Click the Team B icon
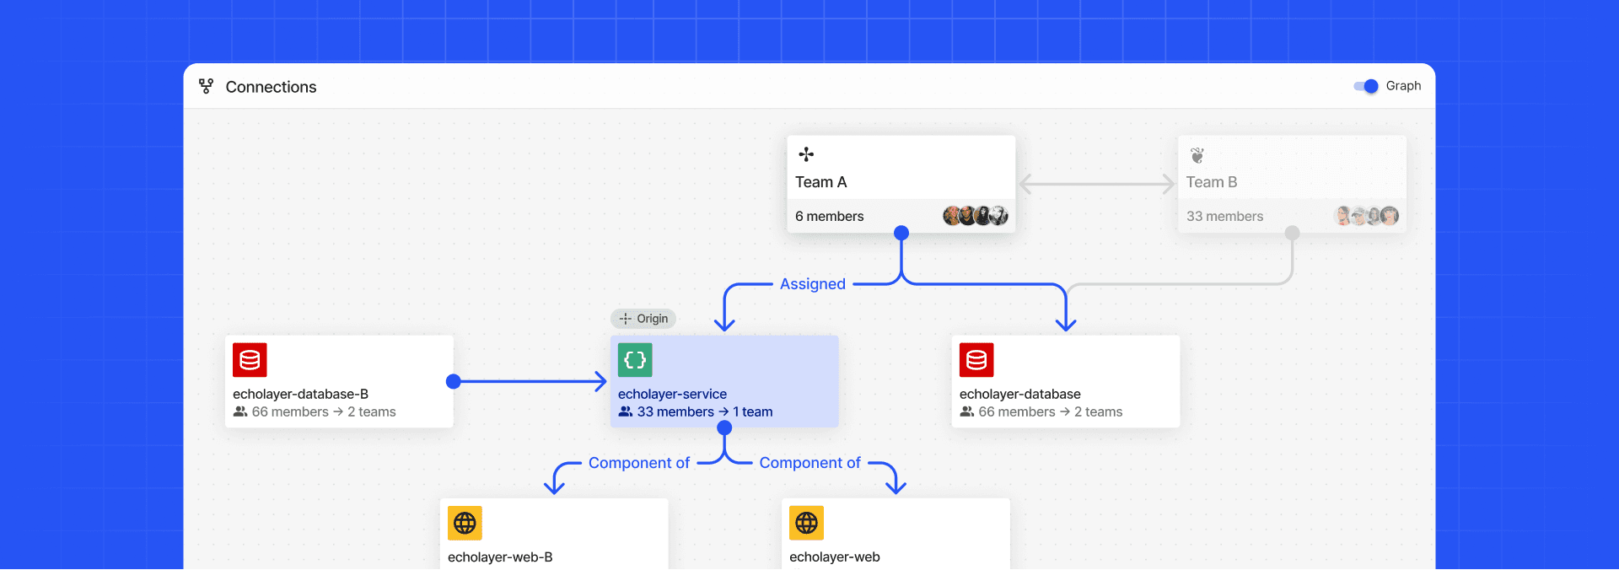This screenshot has height=570, width=1619. click(x=1197, y=155)
